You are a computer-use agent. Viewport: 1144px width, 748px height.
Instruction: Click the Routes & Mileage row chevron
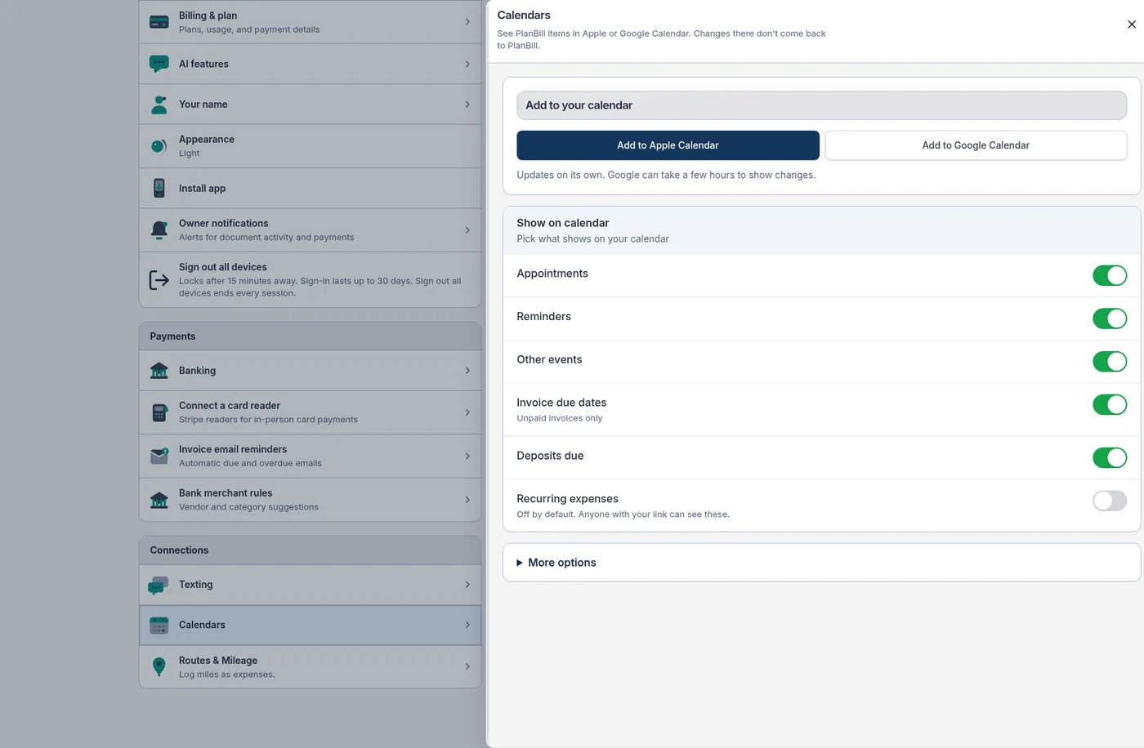(467, 667)
